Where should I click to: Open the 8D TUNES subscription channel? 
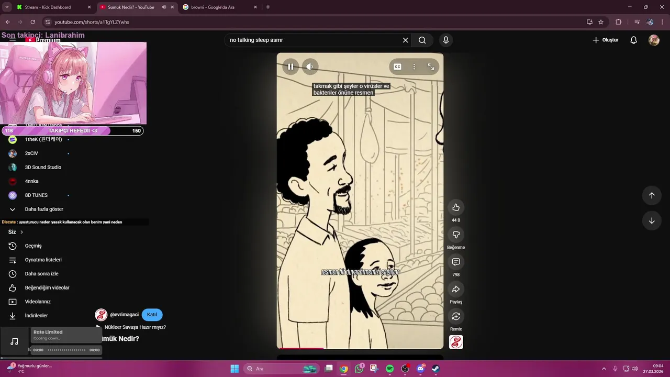[36, 195]
